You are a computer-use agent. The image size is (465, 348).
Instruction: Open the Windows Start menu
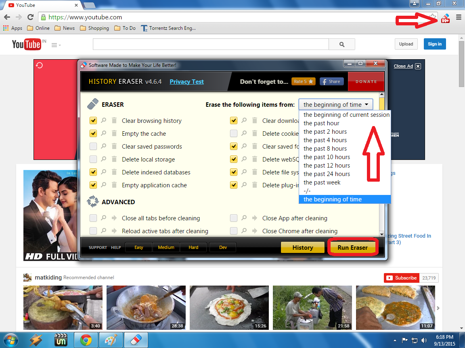coord(10,340)
